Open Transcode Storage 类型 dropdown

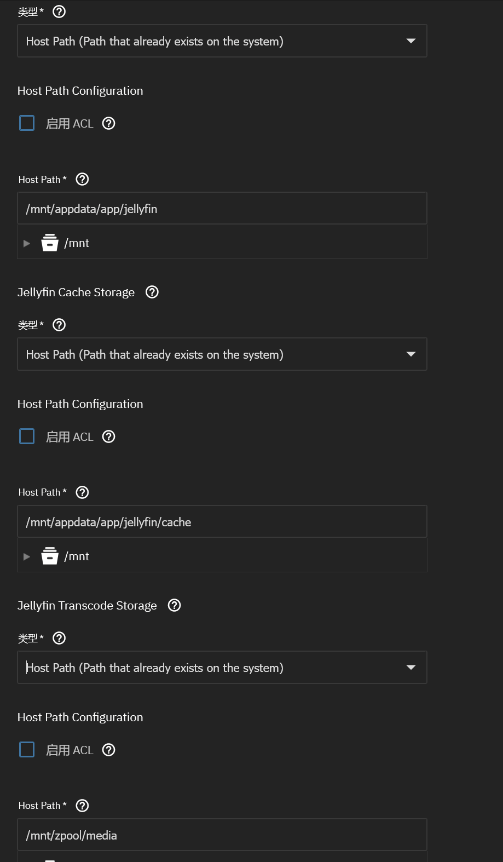222,668
